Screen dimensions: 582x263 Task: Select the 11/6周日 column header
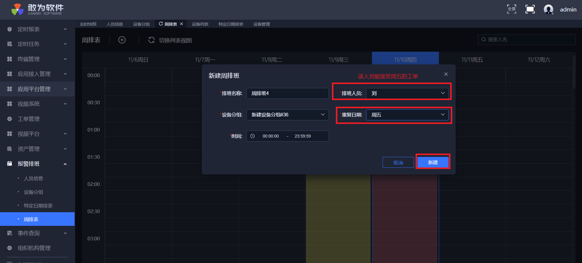coord(138,60)
